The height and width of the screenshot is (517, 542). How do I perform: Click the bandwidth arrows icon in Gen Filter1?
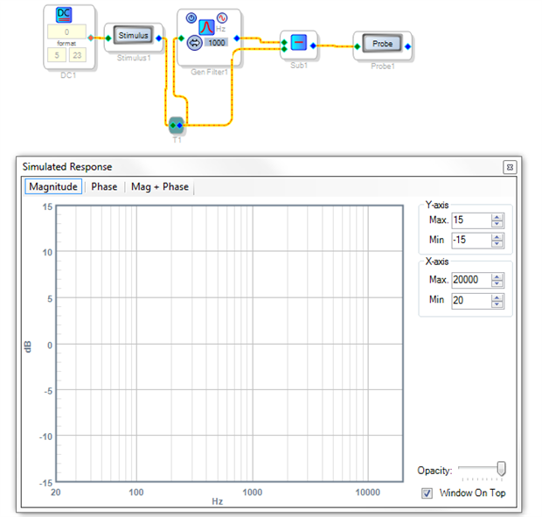pos(195,43)
